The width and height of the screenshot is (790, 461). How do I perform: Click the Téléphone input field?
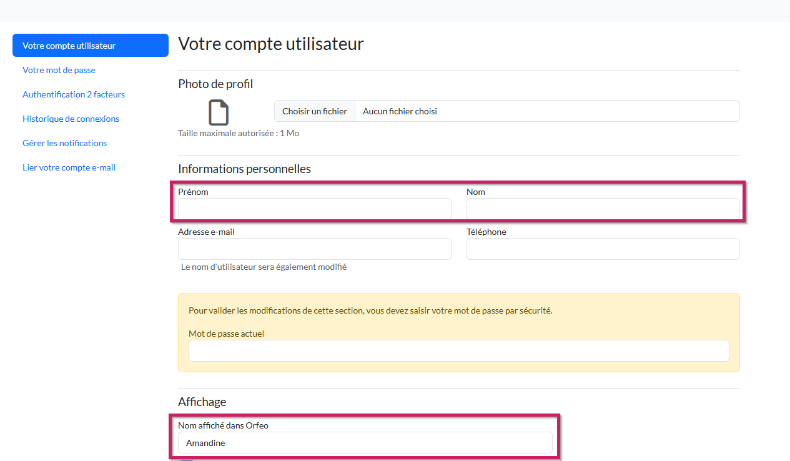tap(603, 249)
